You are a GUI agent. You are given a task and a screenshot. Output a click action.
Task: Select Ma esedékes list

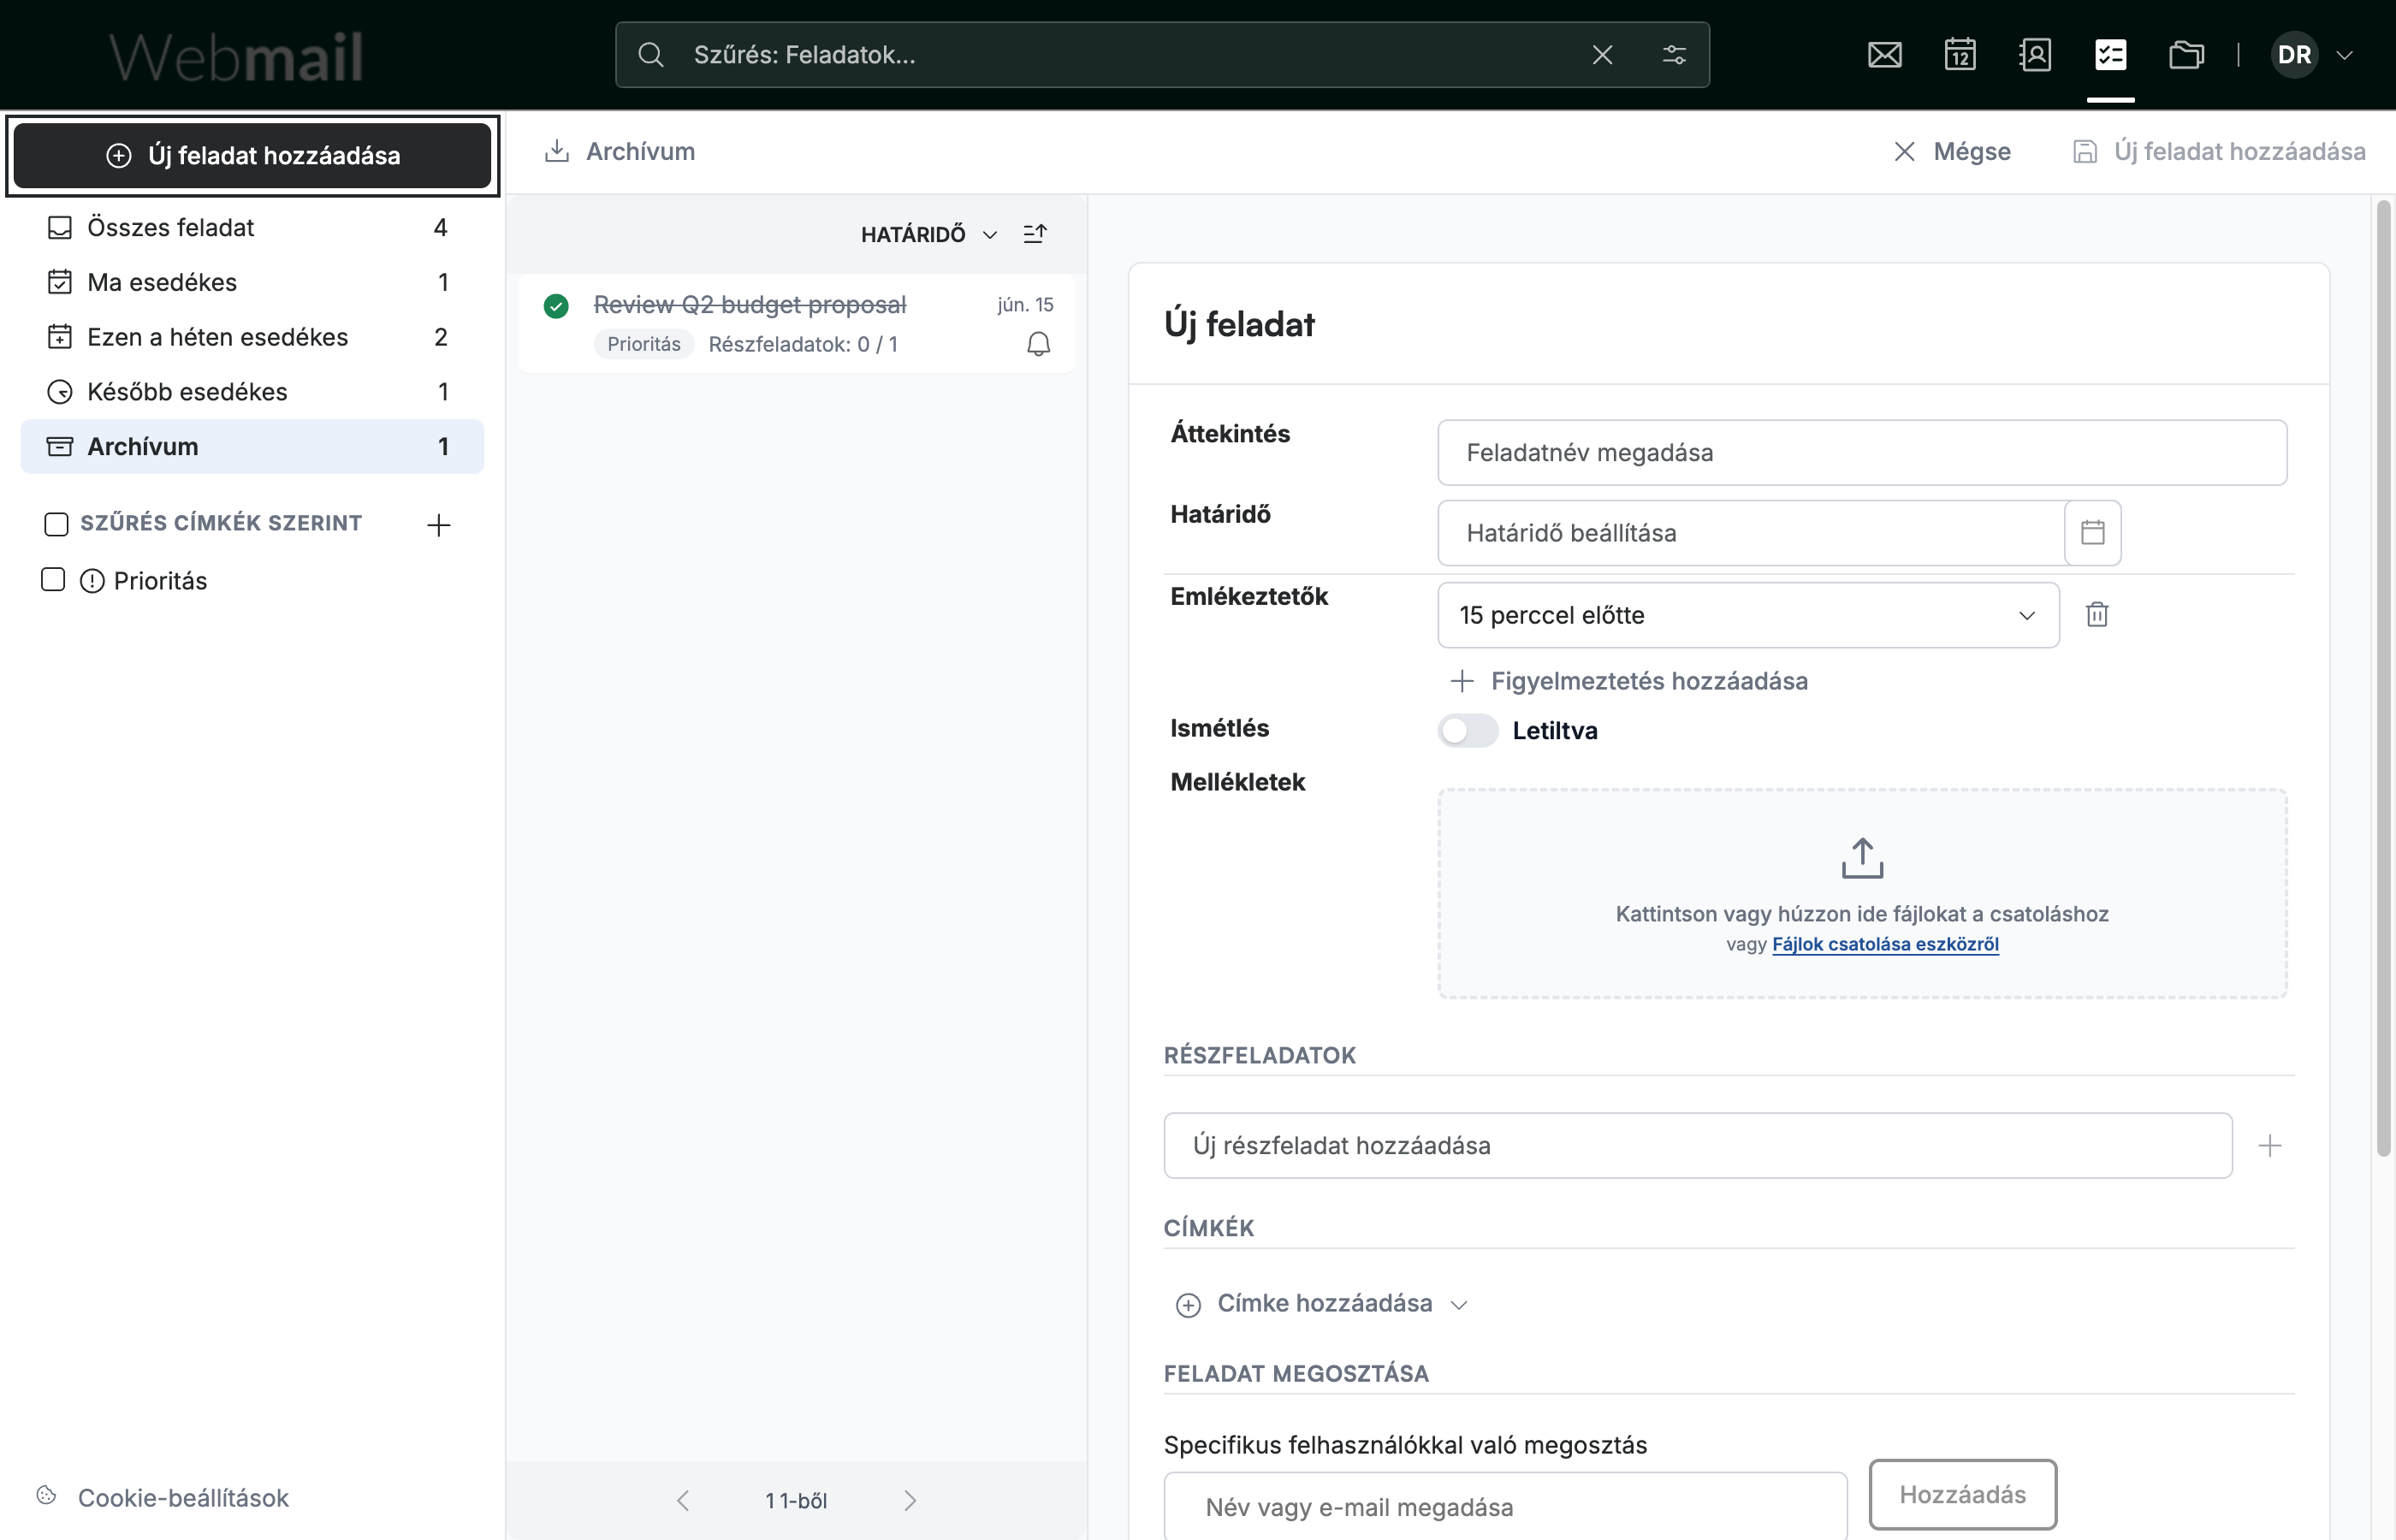(252, 282)
